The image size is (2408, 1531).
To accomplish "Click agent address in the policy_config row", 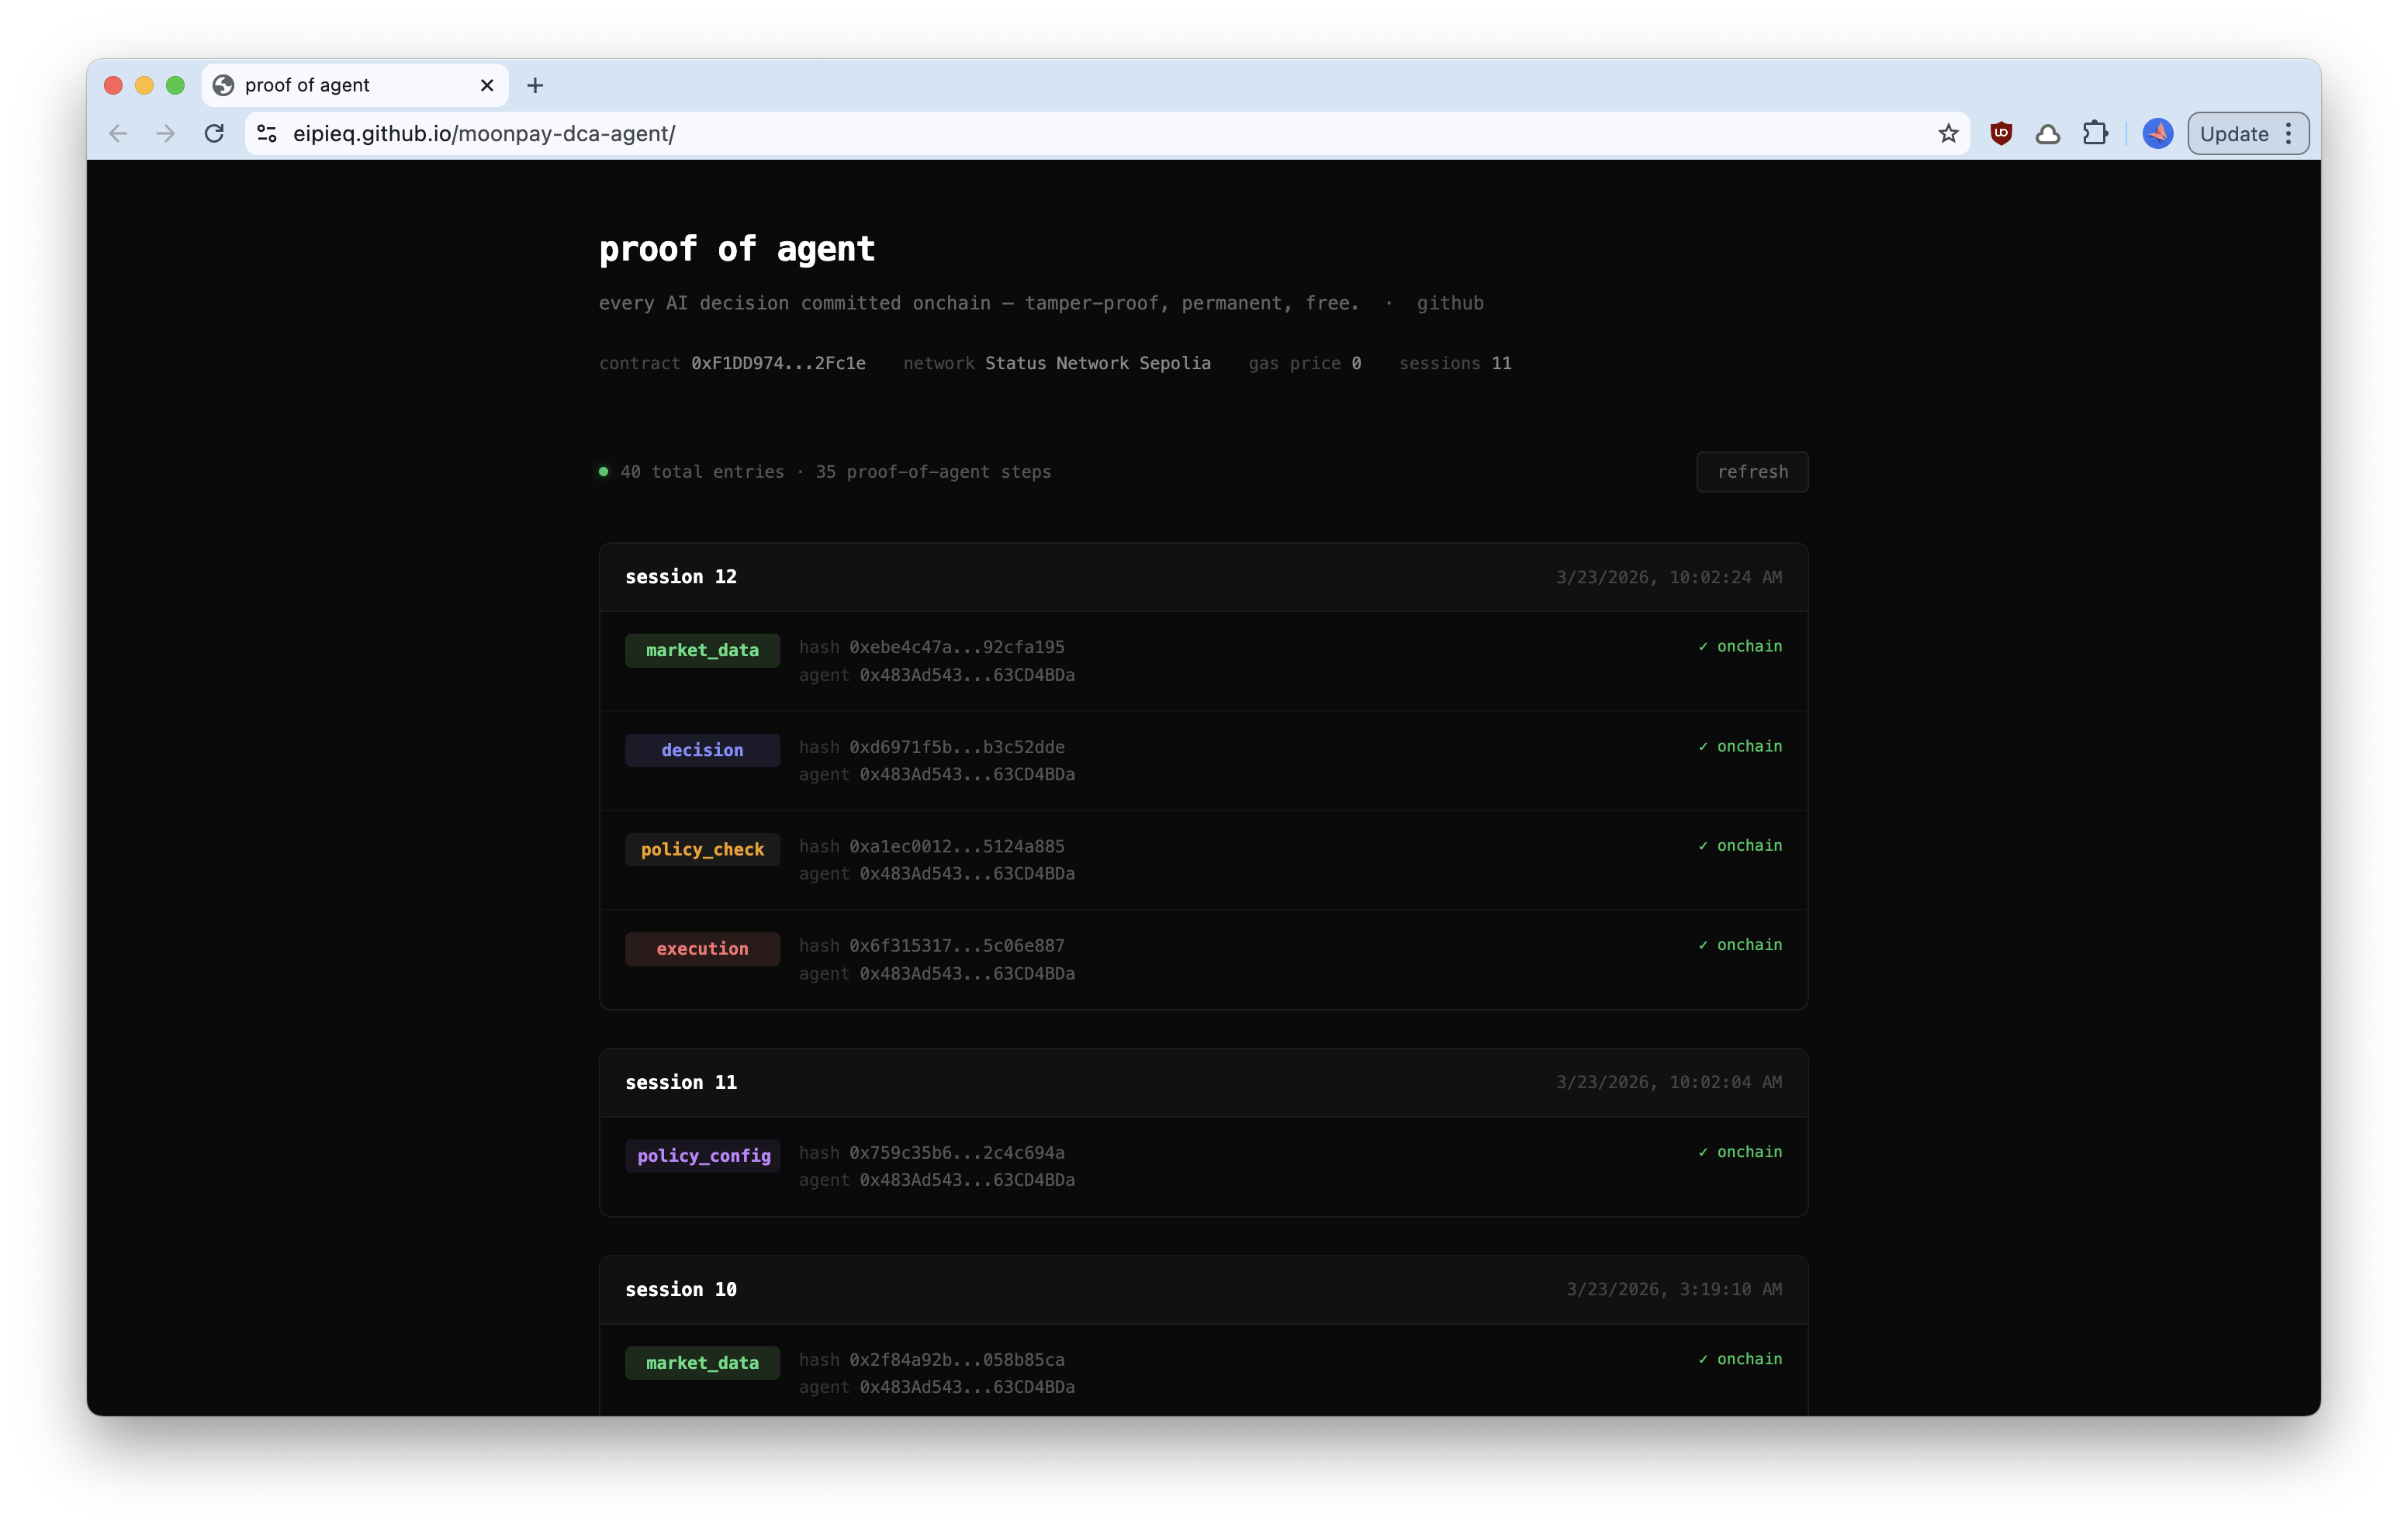I will 967,1180.
